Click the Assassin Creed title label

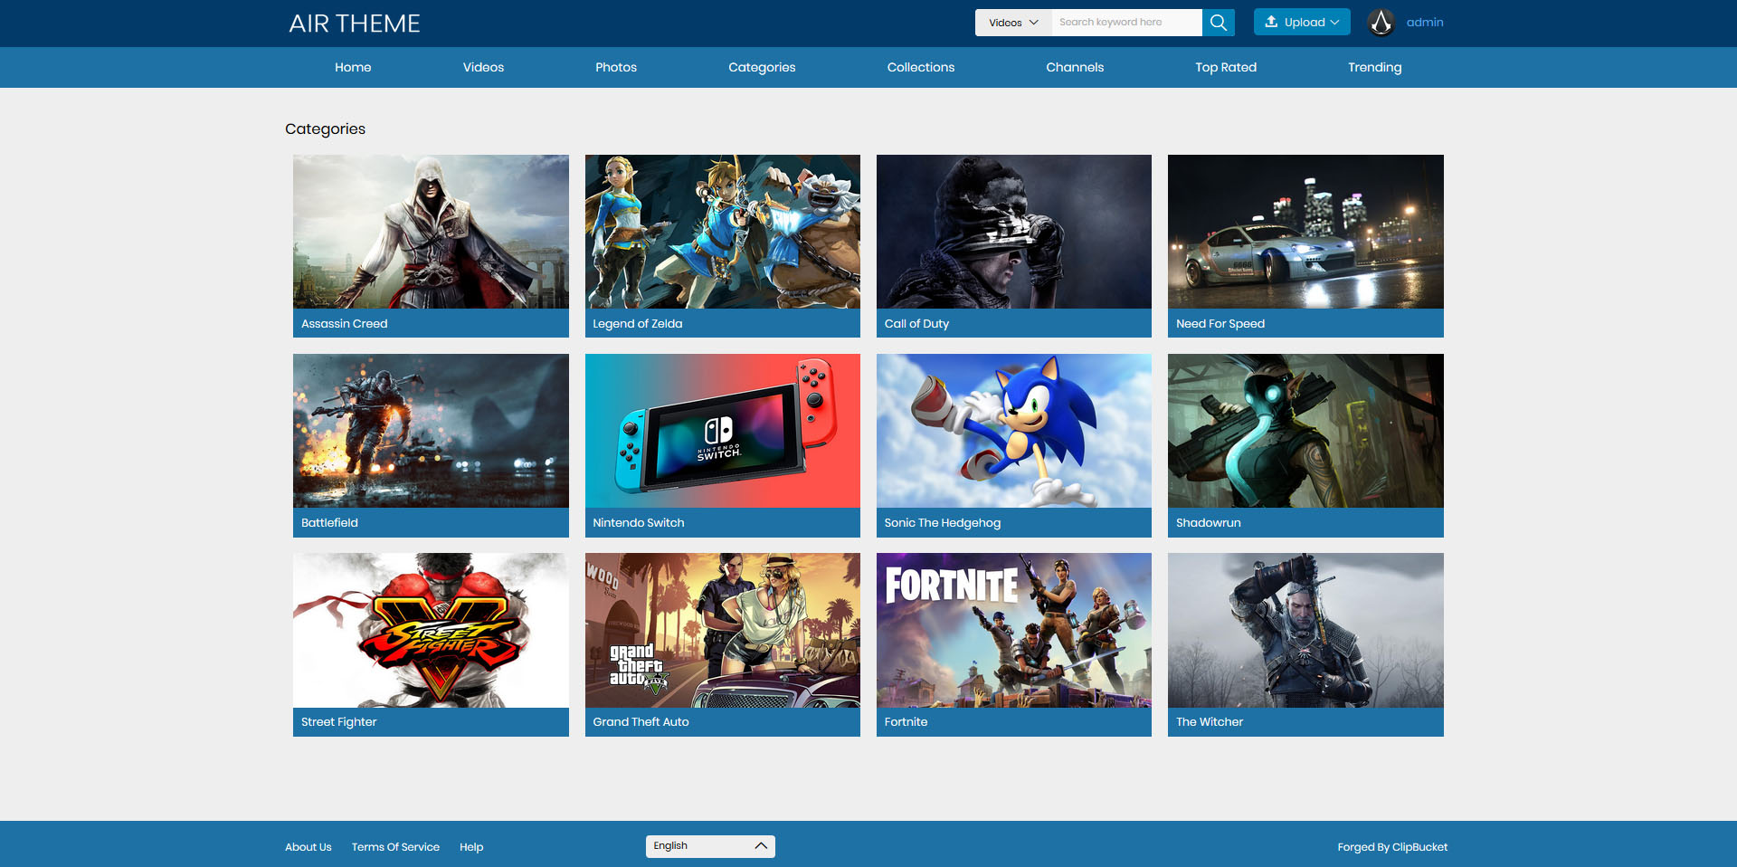pyautogui.click(x=344, y=324)
